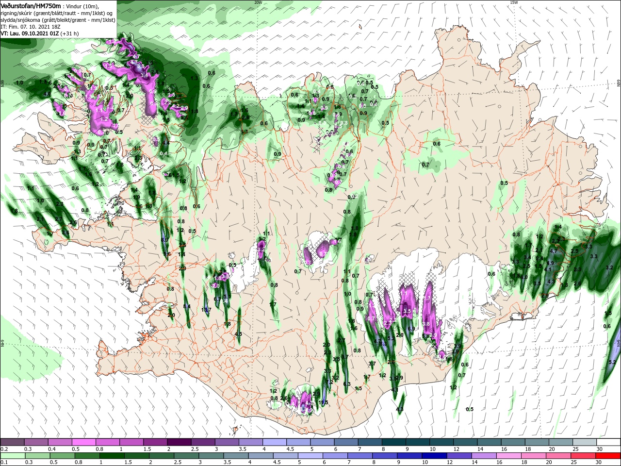
Task: Click the initial time 'IT: Fim. 07. 10. 2021 18Z'
Action: [31, 27]
